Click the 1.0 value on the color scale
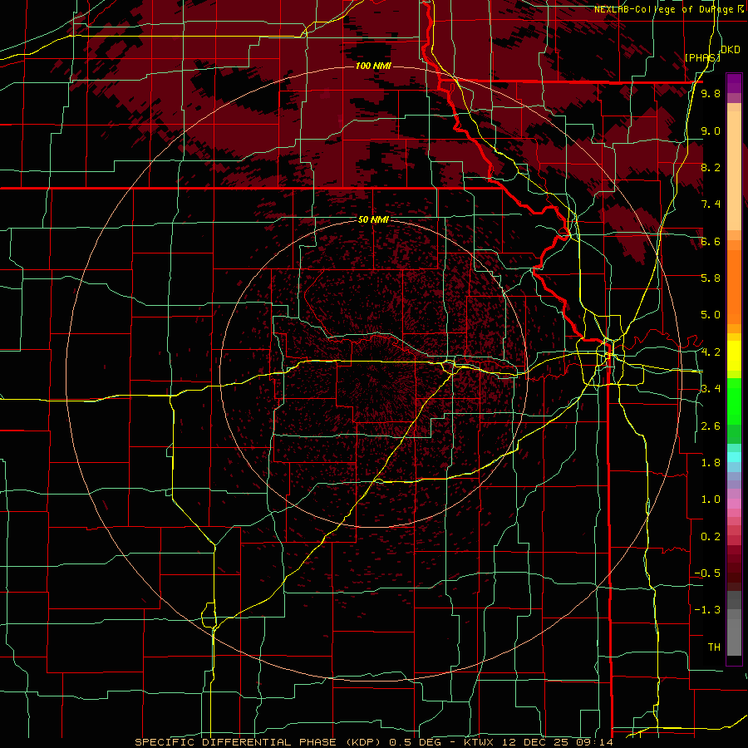 [711, 499]
